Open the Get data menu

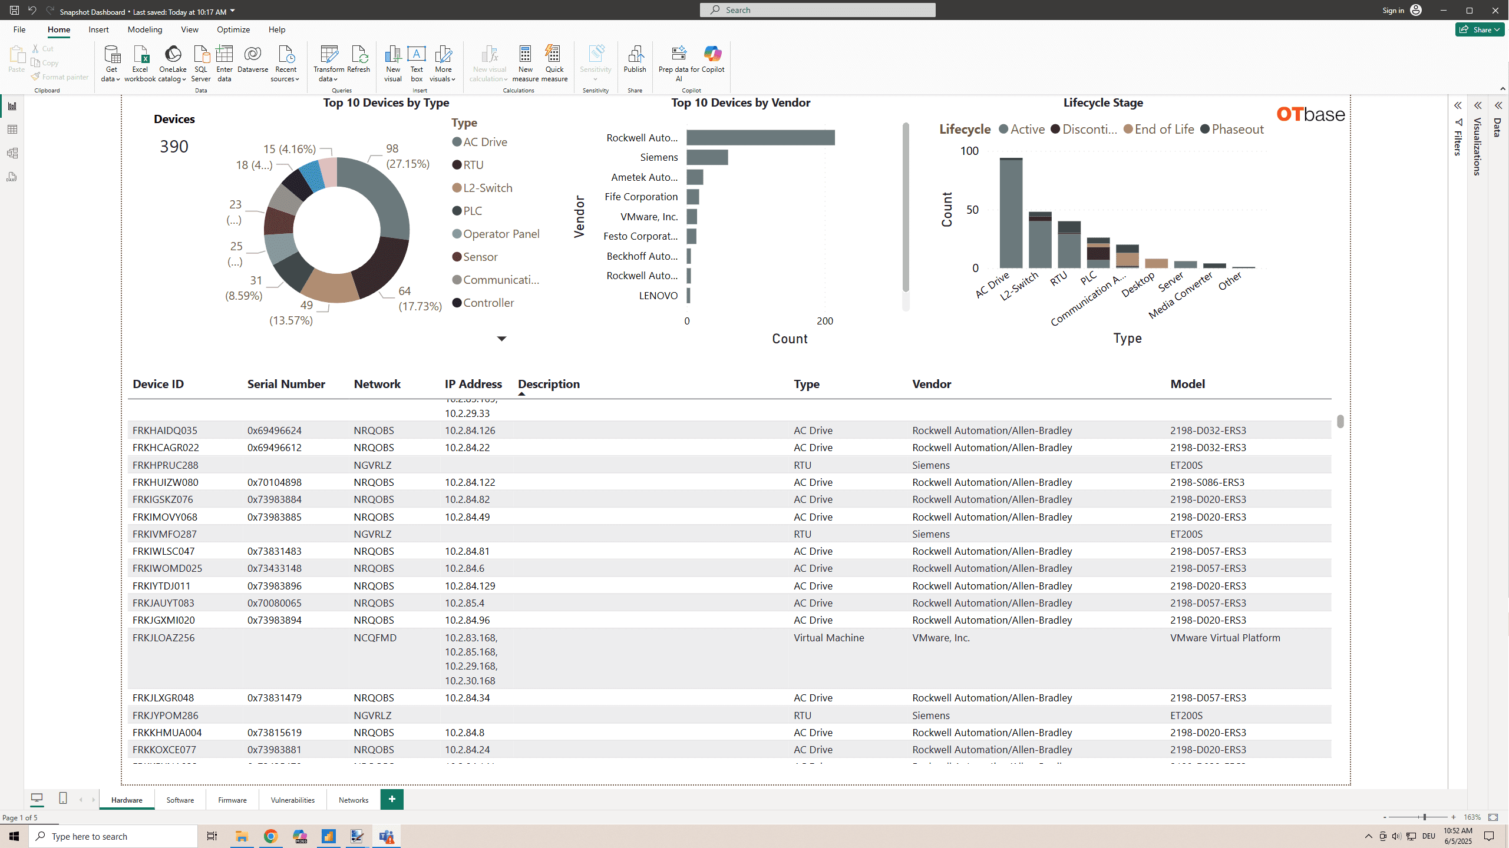(111, 64)
